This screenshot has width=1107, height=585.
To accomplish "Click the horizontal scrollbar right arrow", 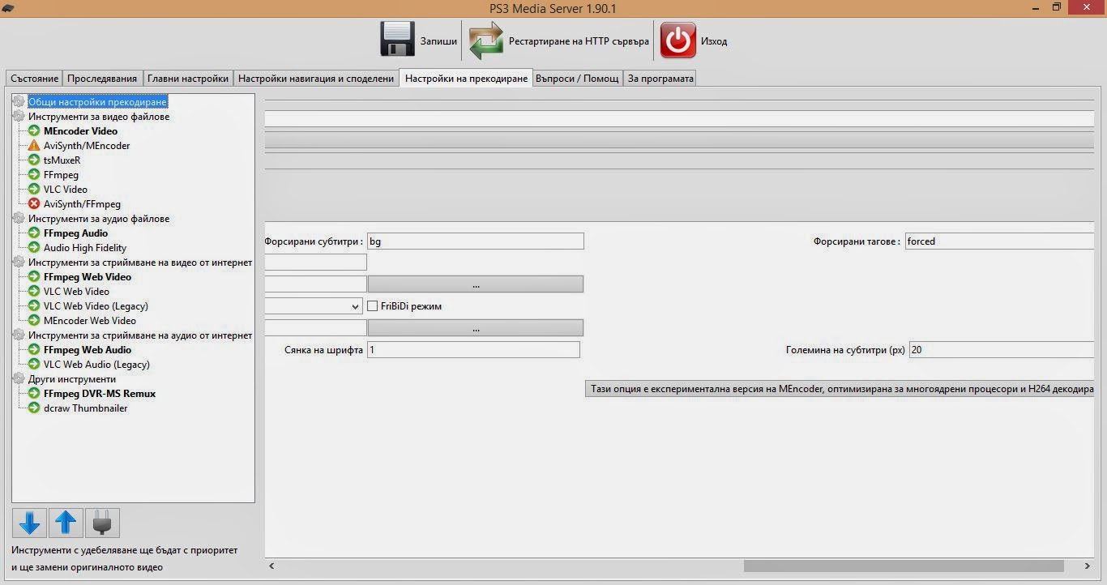I will (1088, 566).
